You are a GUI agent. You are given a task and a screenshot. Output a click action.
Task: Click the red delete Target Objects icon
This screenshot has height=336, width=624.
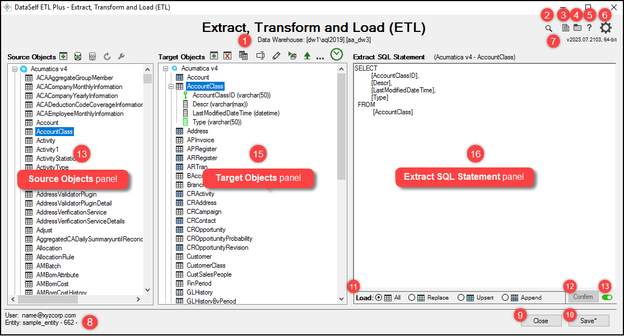[227, 56]
